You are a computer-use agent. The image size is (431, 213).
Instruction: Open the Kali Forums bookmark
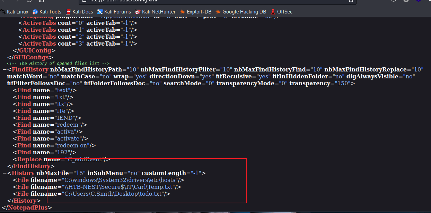tap(114, 12)
